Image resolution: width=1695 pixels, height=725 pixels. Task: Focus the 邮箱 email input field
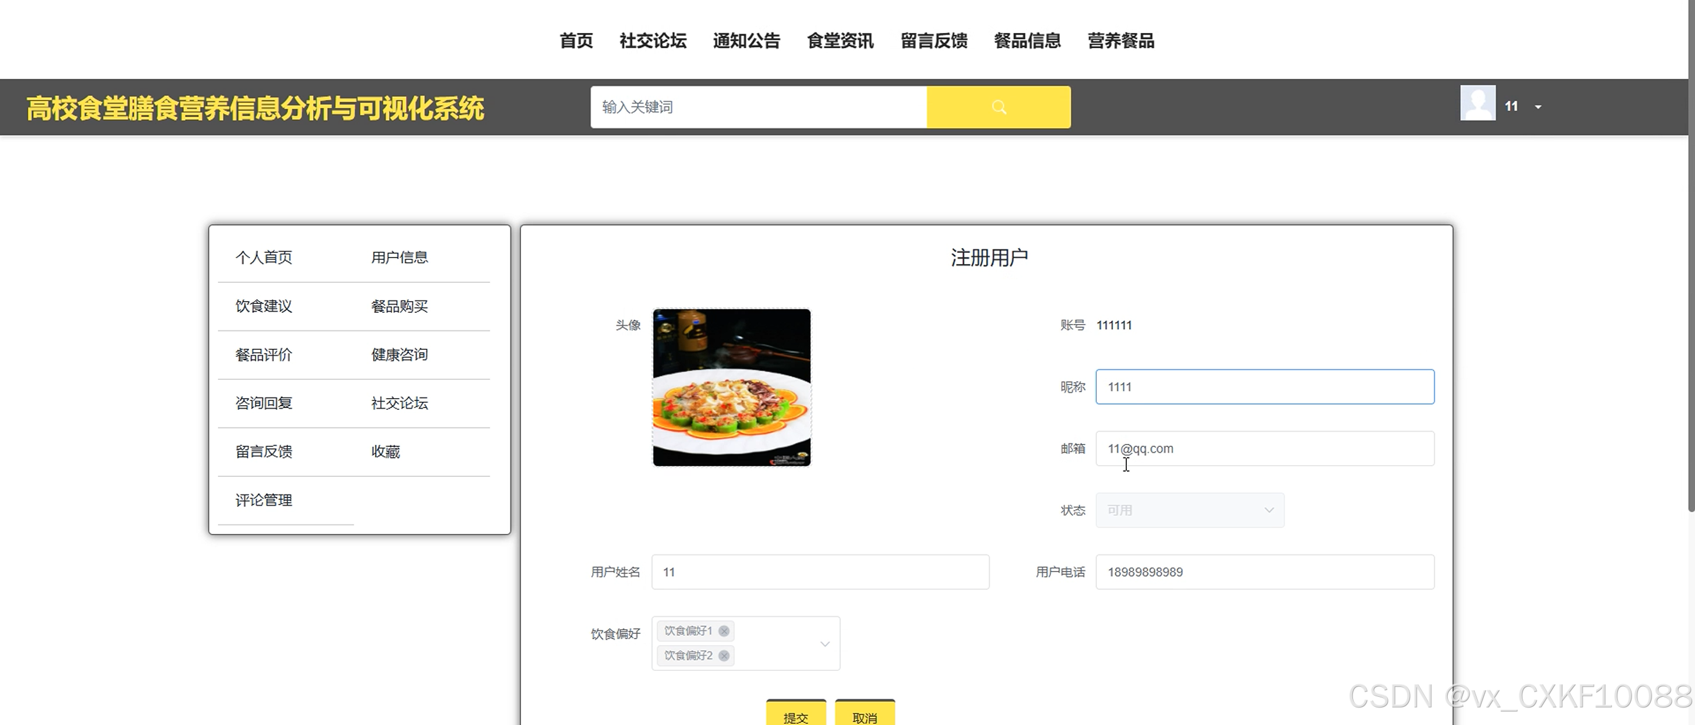coord(1264,449)
